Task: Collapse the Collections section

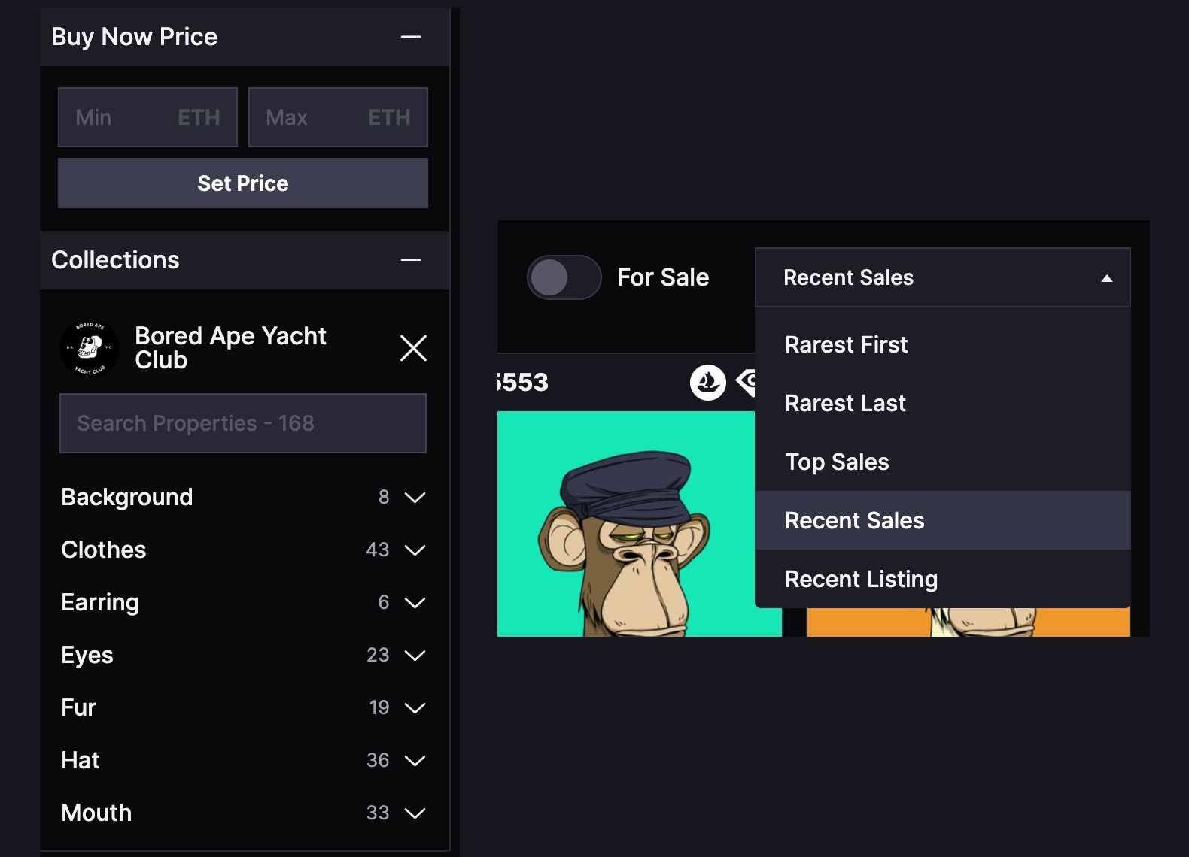Action: (x=411, y=259)
